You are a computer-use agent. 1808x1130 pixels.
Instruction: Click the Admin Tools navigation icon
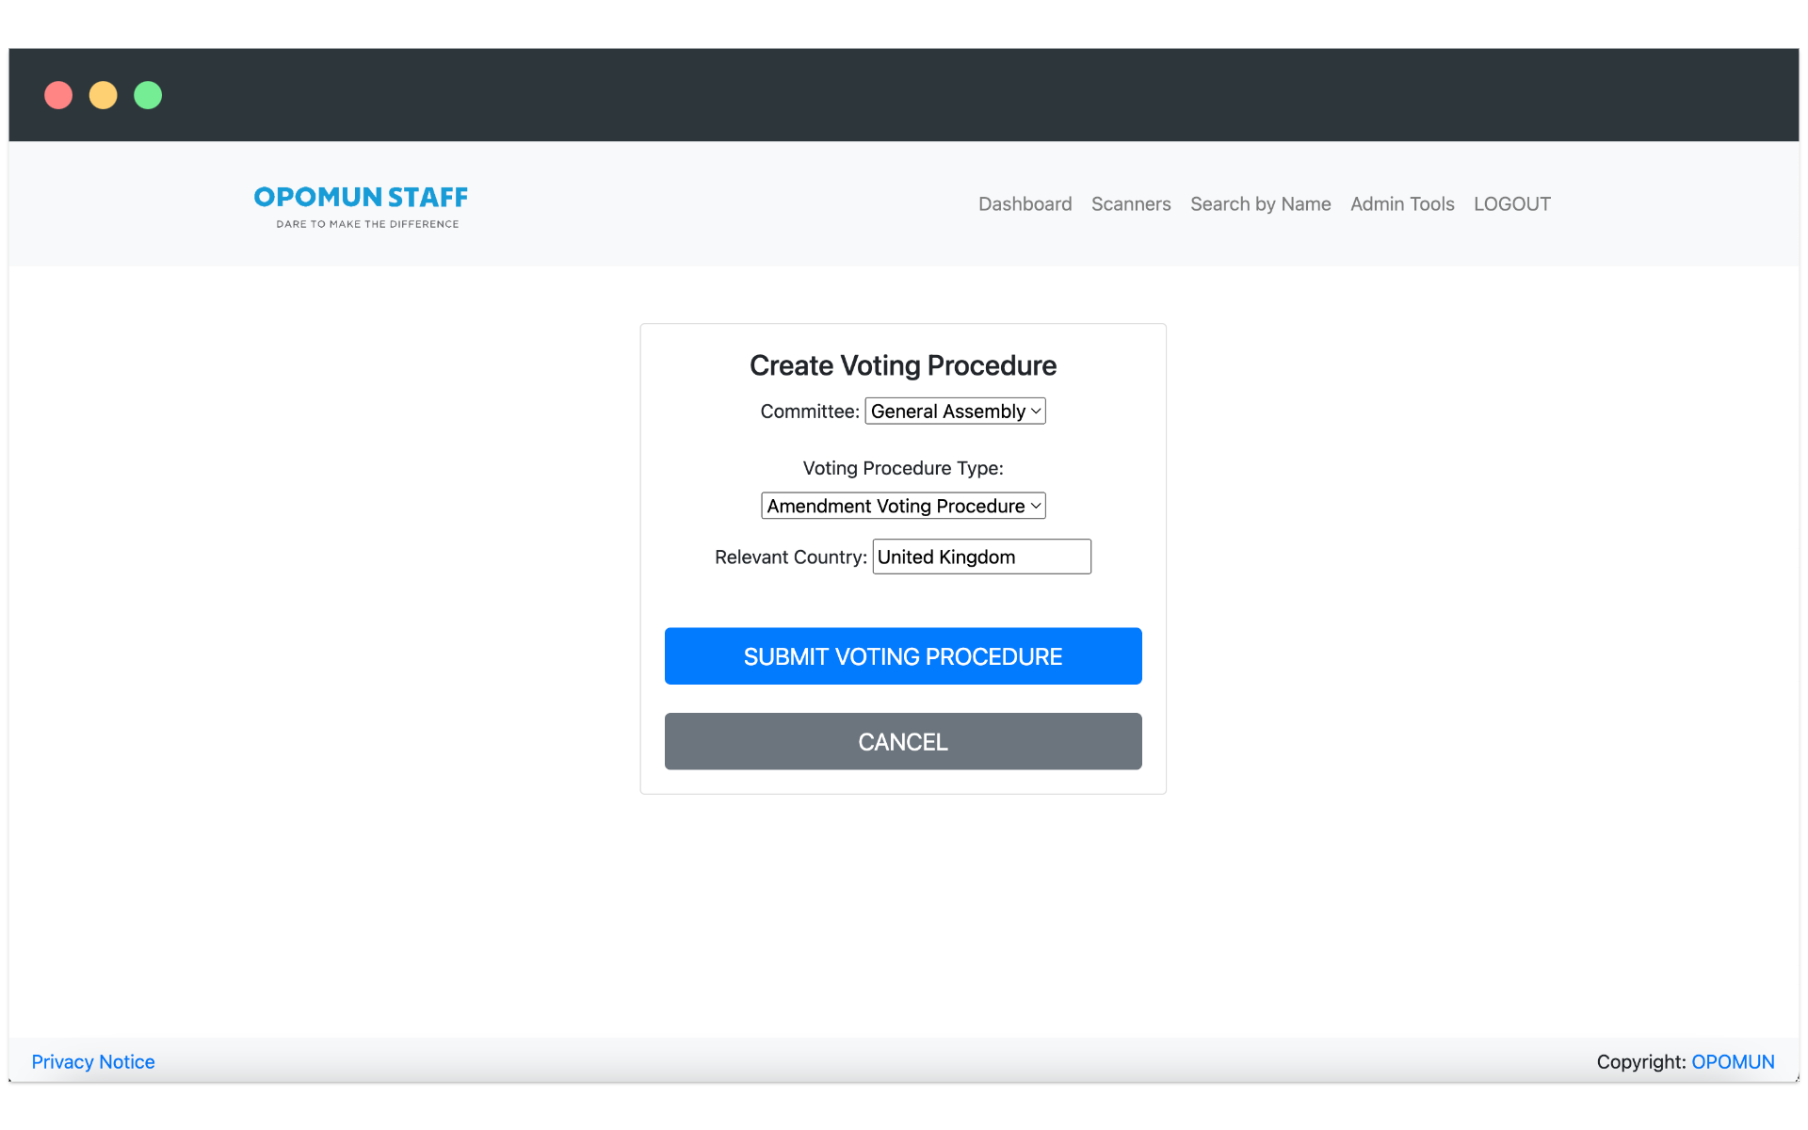(1402, 203)
